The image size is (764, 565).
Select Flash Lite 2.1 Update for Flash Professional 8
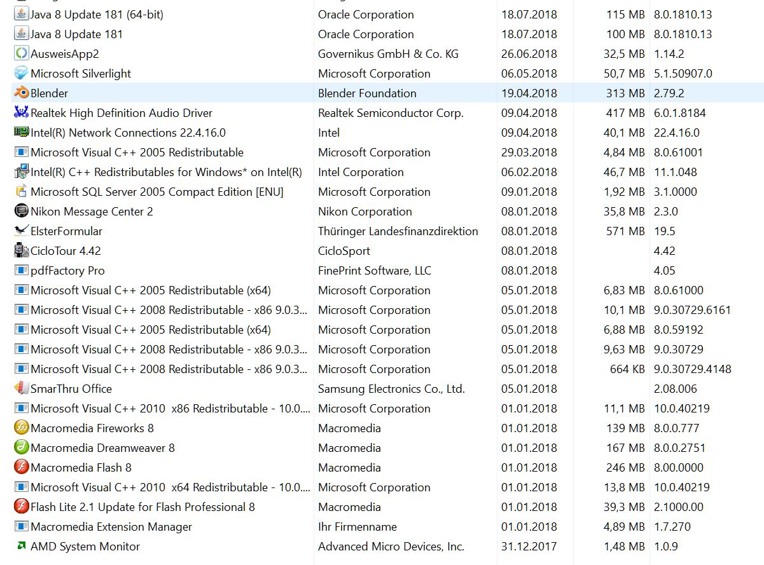[x=142, y=507]
